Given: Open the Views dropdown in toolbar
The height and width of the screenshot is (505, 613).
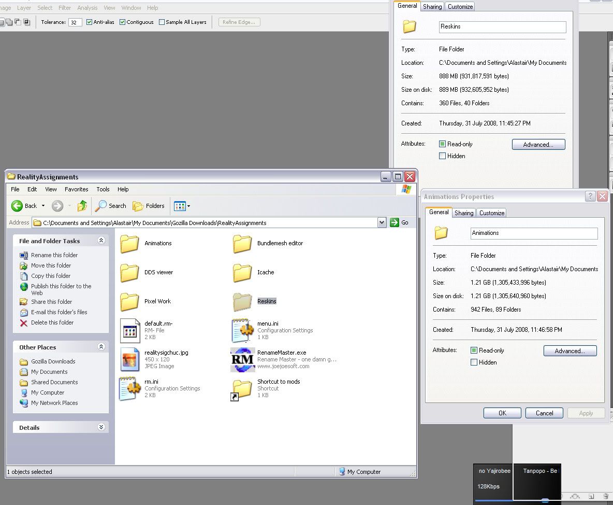Looking at the screenshot, I should click(x=182, y=206).
